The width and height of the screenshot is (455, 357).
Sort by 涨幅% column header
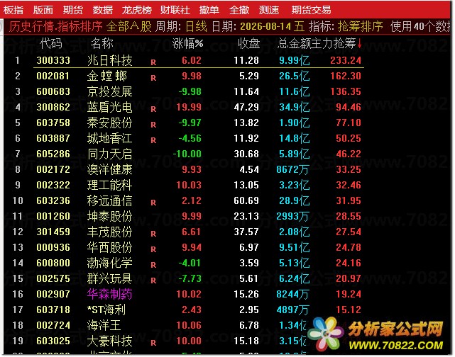pyautogui.click(x=187, y=43)
